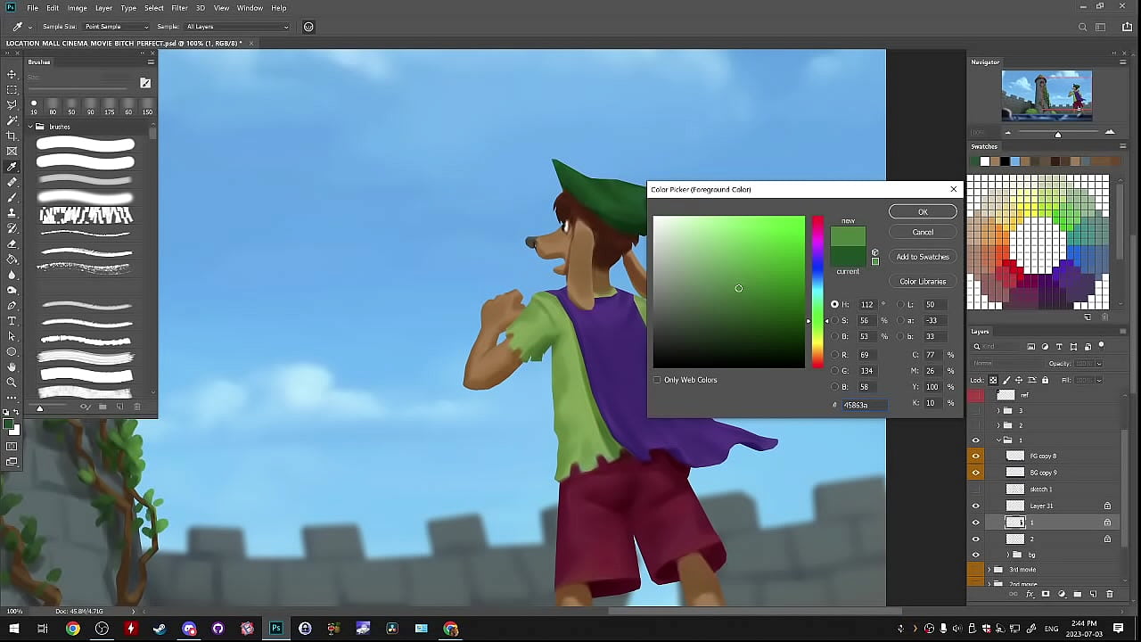1141x642 pixels.
Task: Select the Lasso tool
Action: (12, 104)
